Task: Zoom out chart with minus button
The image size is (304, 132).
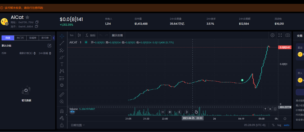Action: tap(163, 112)
